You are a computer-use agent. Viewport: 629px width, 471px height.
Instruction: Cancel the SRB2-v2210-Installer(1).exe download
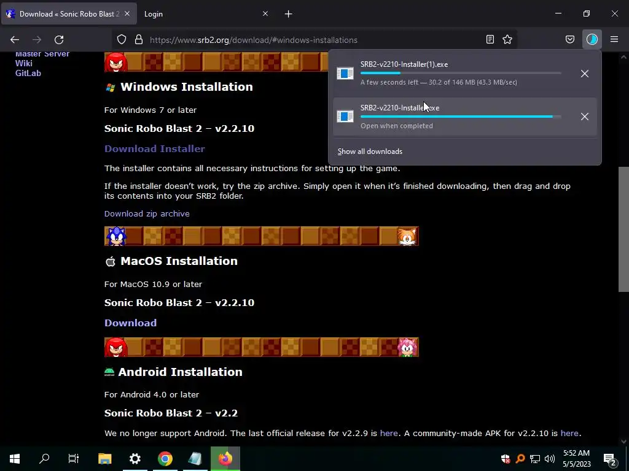click(x=585, y=74)
